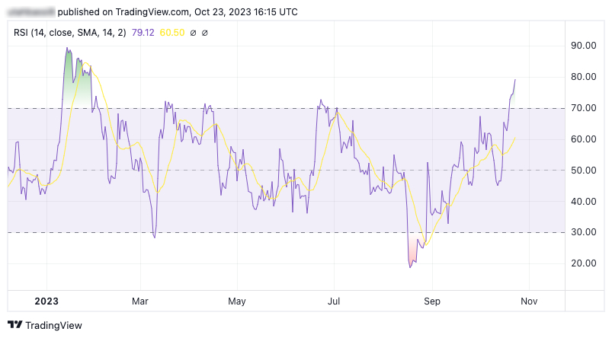This screenshot has height=338, width=612.
Task: Click the May label on time axis
Action: (x=237, y=301)
